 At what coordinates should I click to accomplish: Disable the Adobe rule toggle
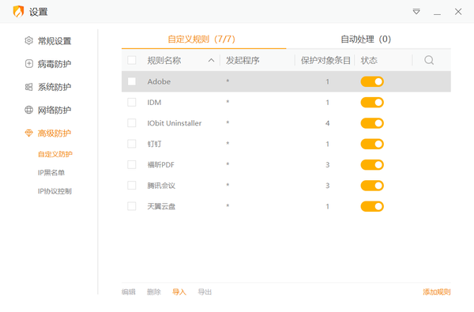coord(372,81)
